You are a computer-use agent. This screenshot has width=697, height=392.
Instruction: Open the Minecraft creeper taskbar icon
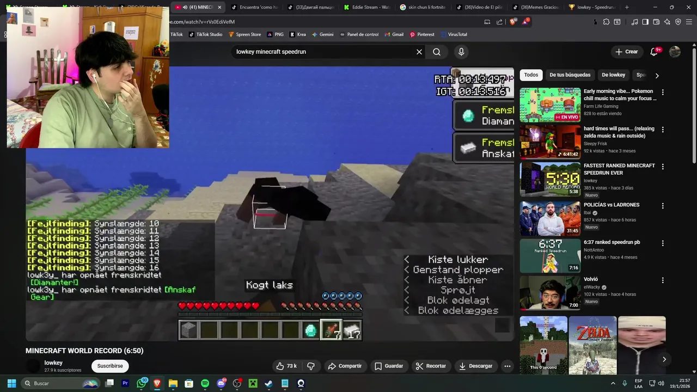253,383
